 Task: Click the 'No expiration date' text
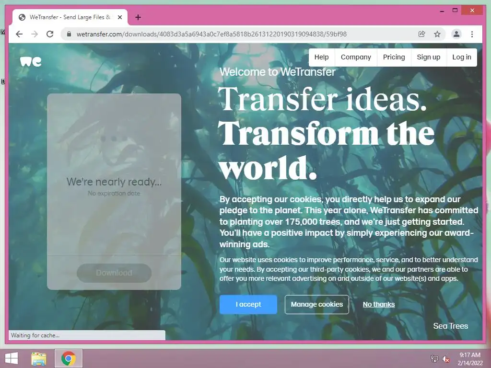pos(114,194)
